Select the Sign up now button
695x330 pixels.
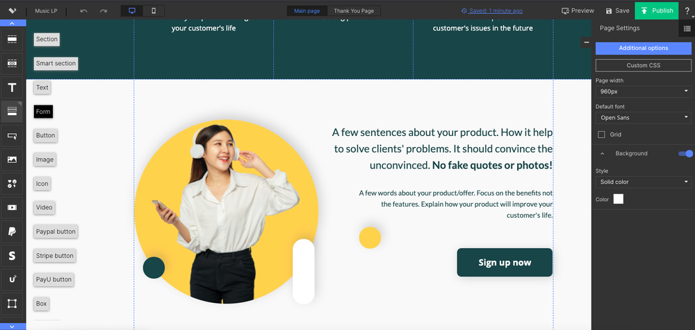[505, 262]
